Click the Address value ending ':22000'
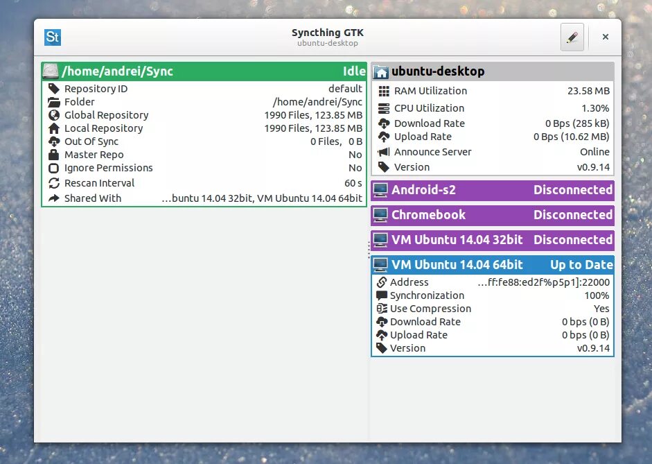652x464 pixels. click(543, 282)
